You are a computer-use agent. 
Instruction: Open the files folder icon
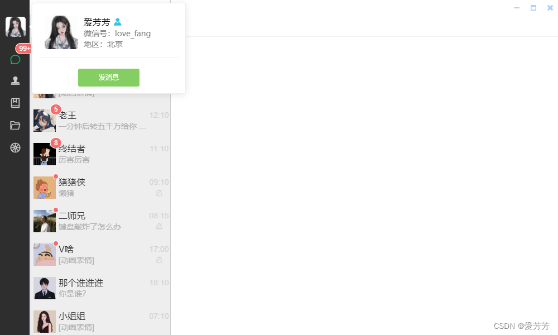[x=15, y=125]
